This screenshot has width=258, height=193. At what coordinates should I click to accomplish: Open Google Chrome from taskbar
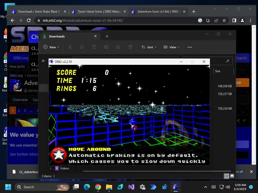tap(98, 187)
